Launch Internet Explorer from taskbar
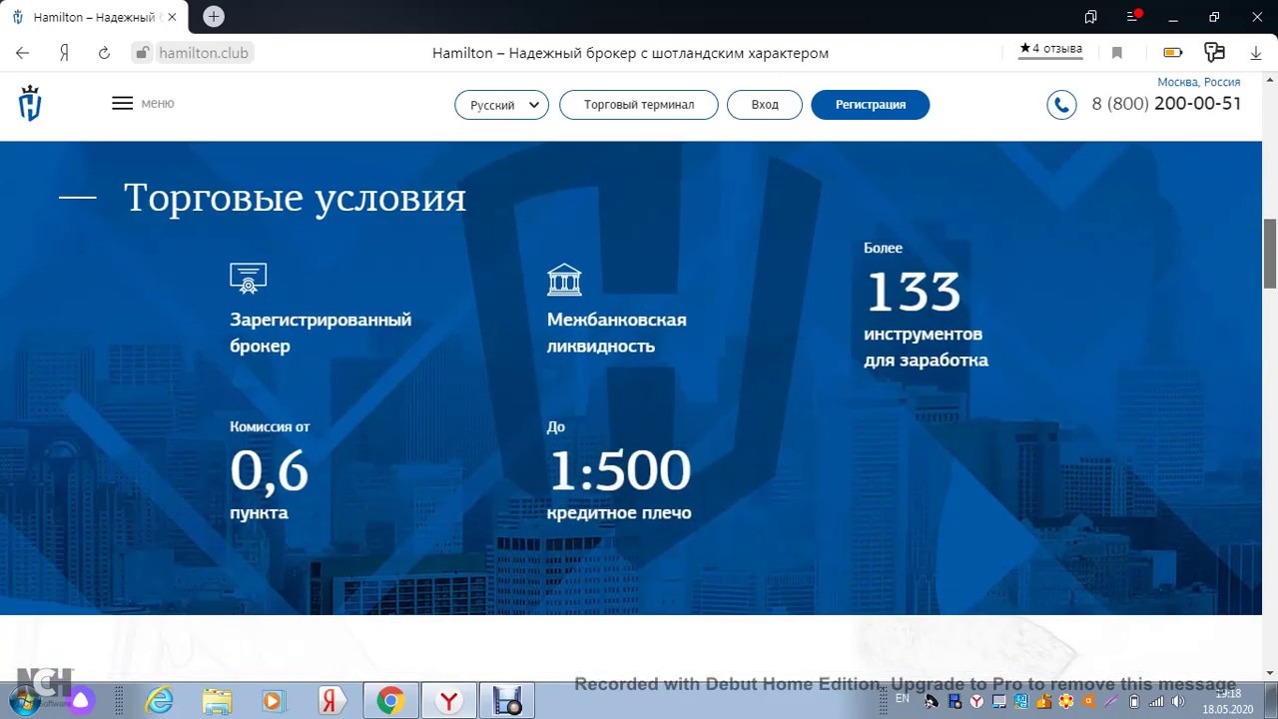The height and width of the screenshot is (719, 1278). click(160, 701)
